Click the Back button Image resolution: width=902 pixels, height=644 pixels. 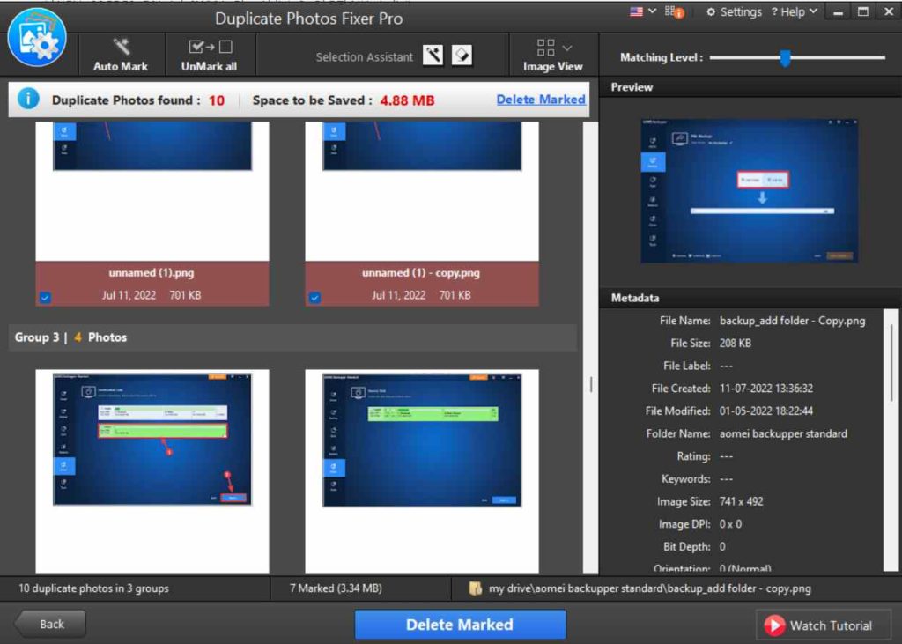pyautogui.click(x=50, y=624)
